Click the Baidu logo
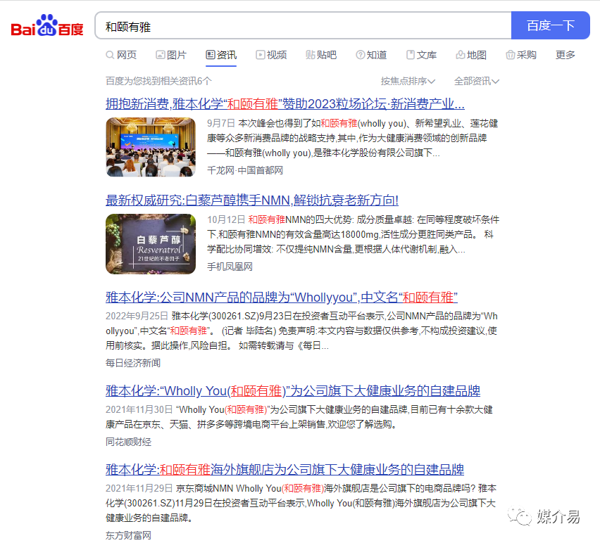This screenshot has height=543, width=600. coord(47,25)
